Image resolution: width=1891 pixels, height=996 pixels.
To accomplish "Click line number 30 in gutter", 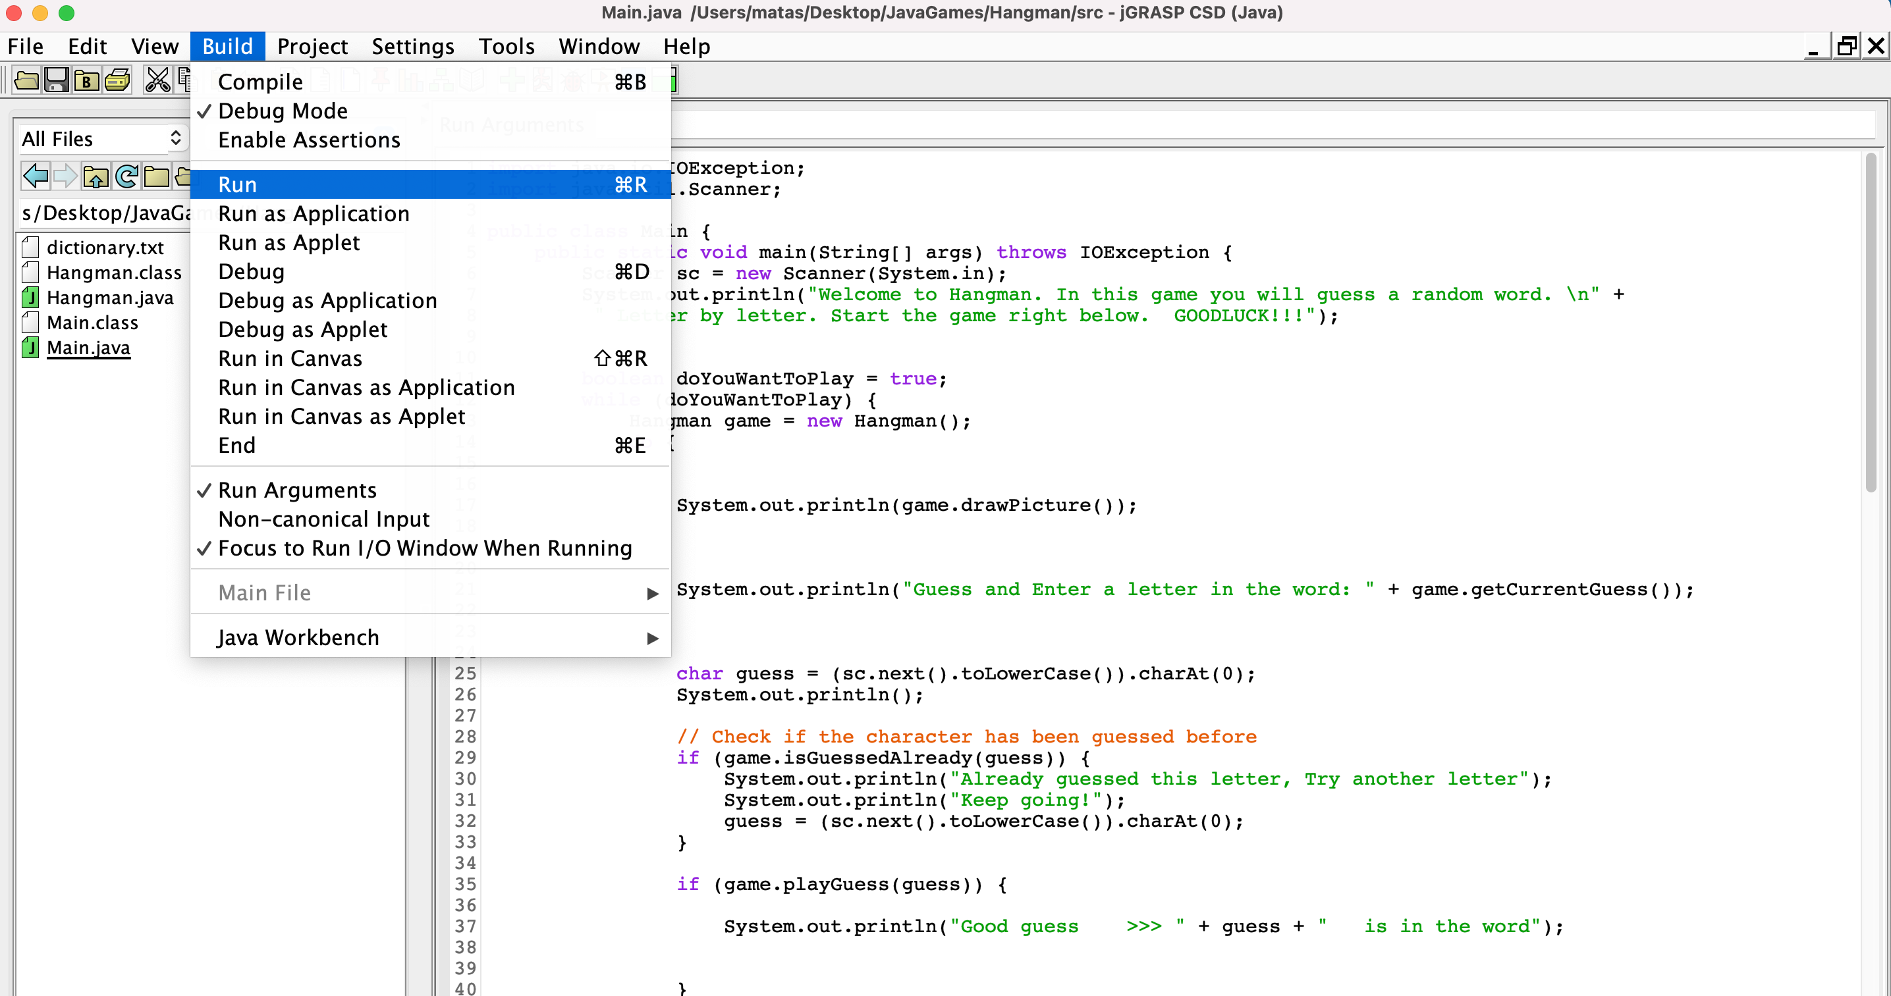I will [x=466, y=778].
